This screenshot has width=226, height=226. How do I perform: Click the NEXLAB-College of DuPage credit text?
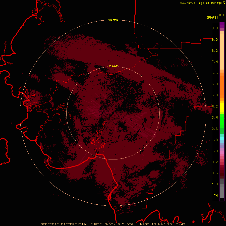(201, 3)
